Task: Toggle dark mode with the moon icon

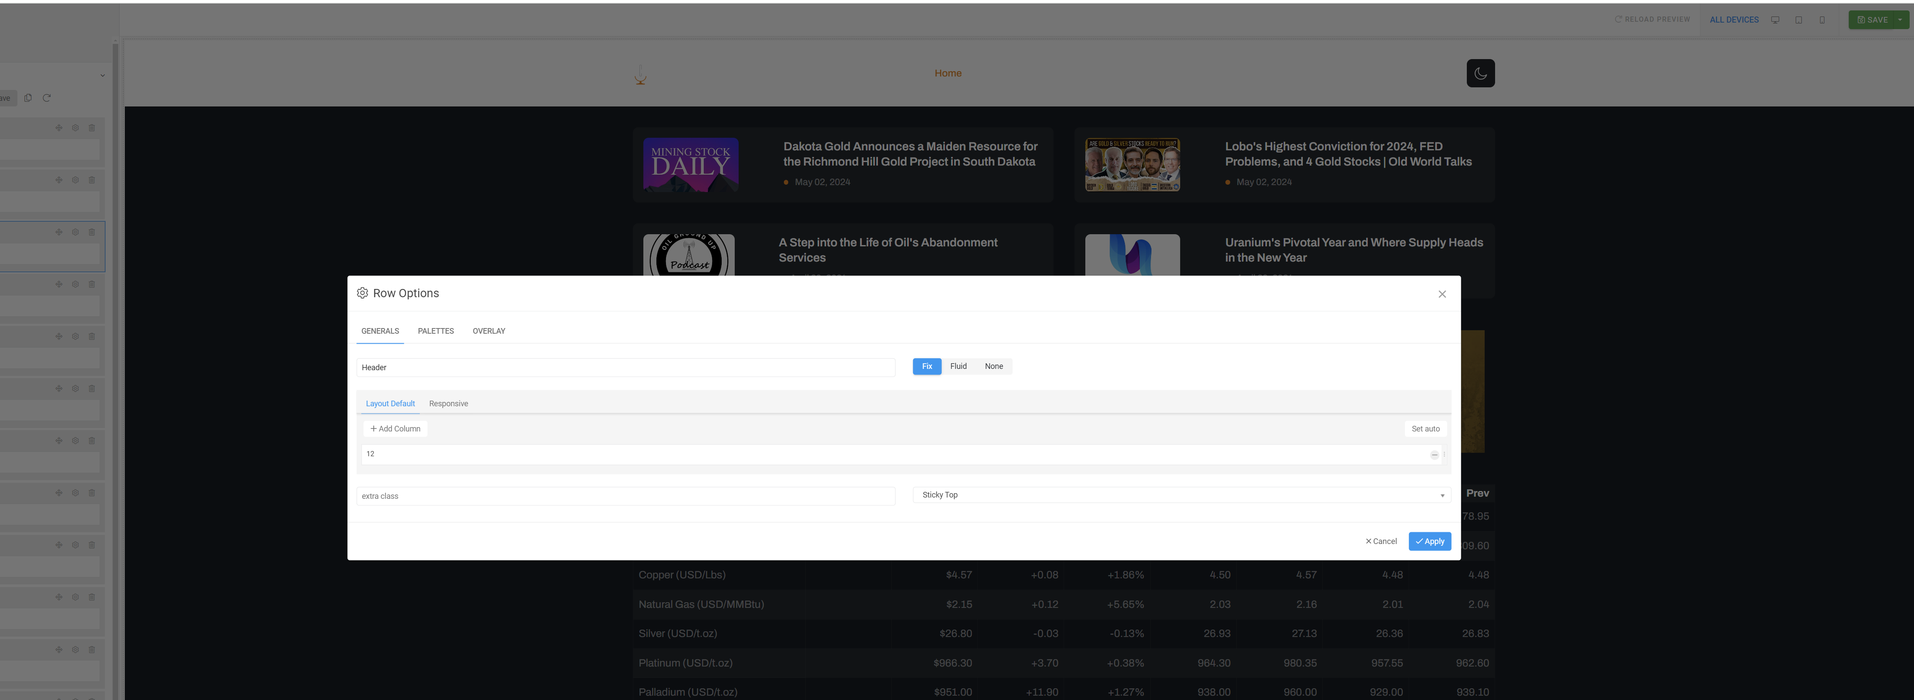Action: (x=1480, y=73)
